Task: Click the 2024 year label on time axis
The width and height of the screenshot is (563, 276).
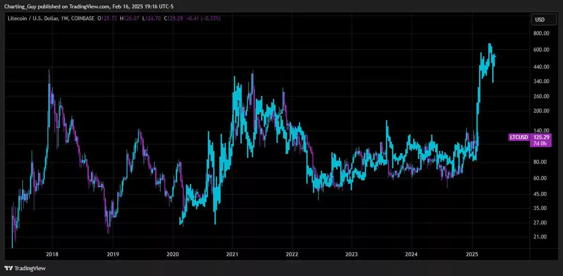Action: point(411,254)
